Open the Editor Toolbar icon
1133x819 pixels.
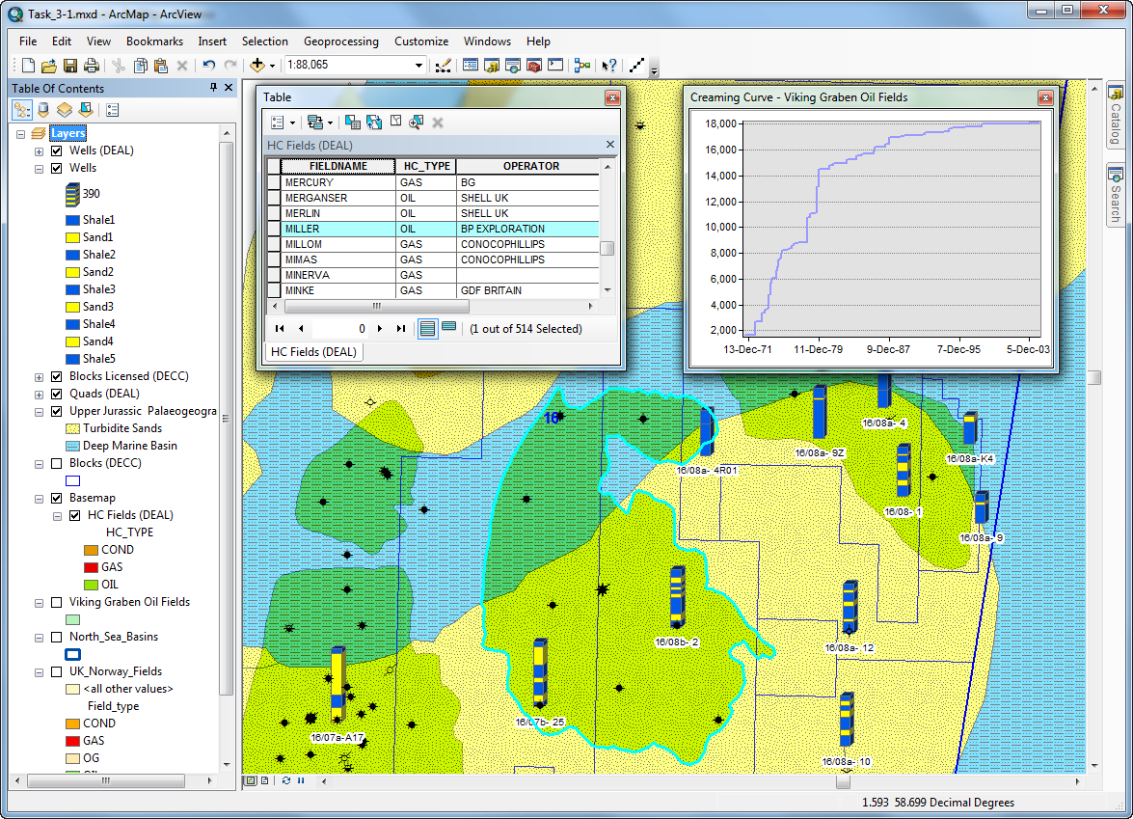pyautogui.click(x=443, y=66)
